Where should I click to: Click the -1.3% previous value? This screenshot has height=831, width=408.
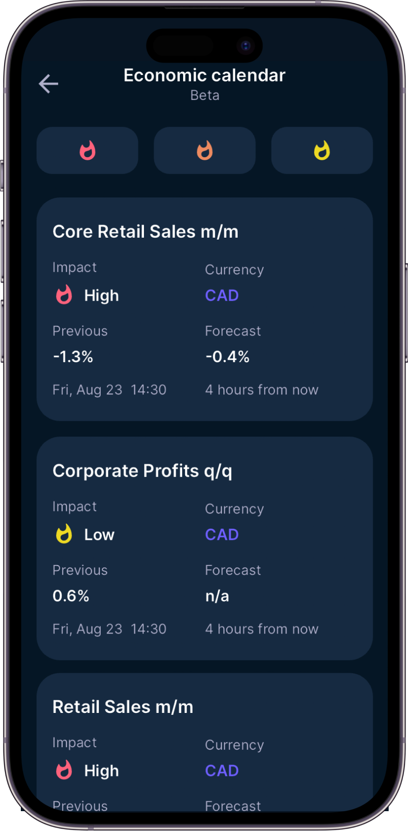pyautogui.click(x=73, y=357)
